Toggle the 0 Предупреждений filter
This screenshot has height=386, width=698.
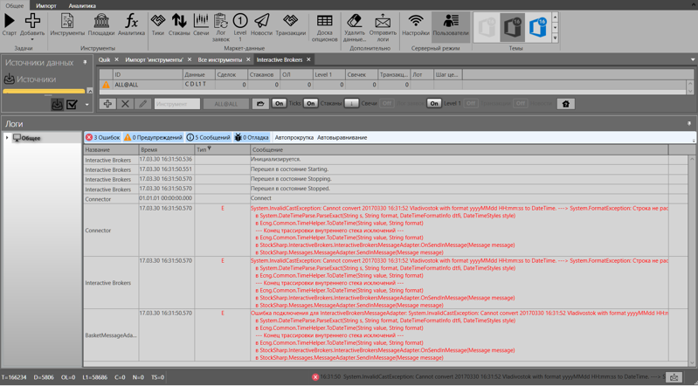(x=153, y=137)
